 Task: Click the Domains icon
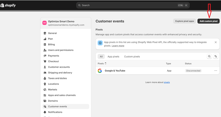(x=45, y=101)
